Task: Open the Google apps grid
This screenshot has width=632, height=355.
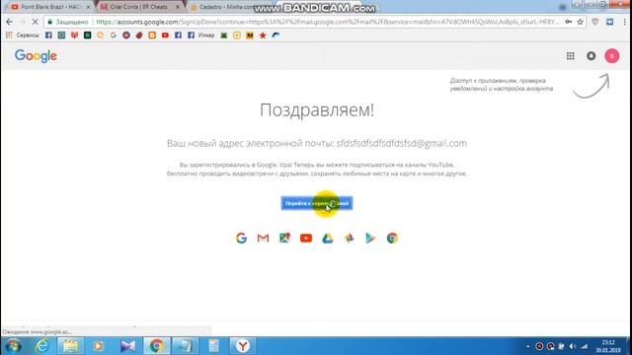Action: 571,56
